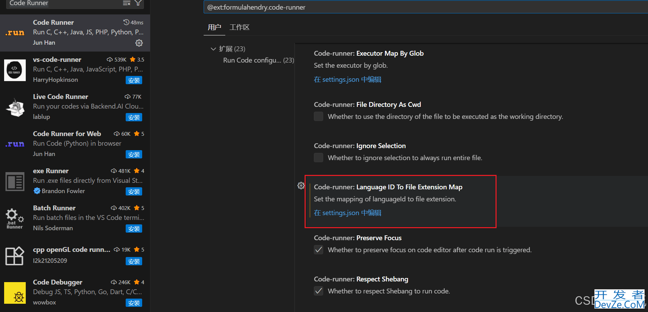The height and width of the screenshot is (312, 648).
Task: Select the Code Runner extension title
Action: pos(53,22)
